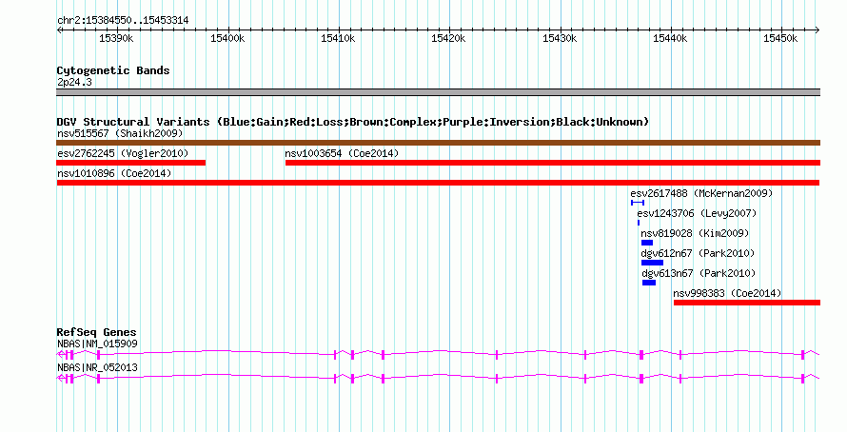847x432 pixels.
Task: Click the 15400k ruler tick label
Action: click(227, 38)
